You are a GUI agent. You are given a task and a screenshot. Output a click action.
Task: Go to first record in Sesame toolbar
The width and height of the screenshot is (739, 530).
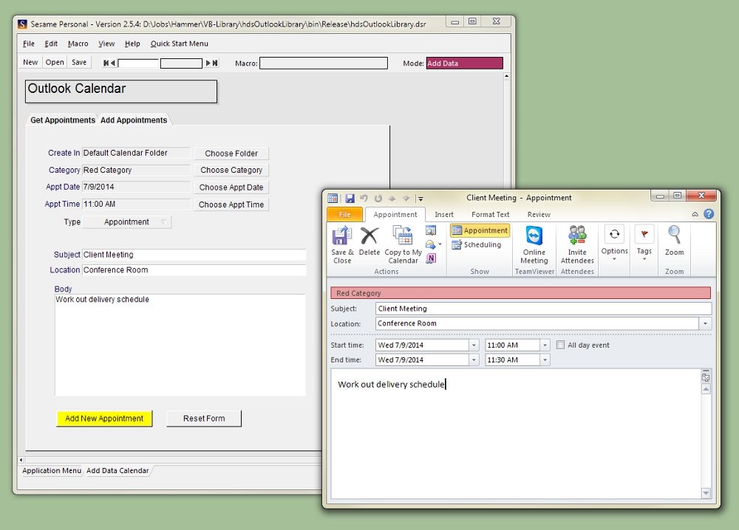pos(106,63)
